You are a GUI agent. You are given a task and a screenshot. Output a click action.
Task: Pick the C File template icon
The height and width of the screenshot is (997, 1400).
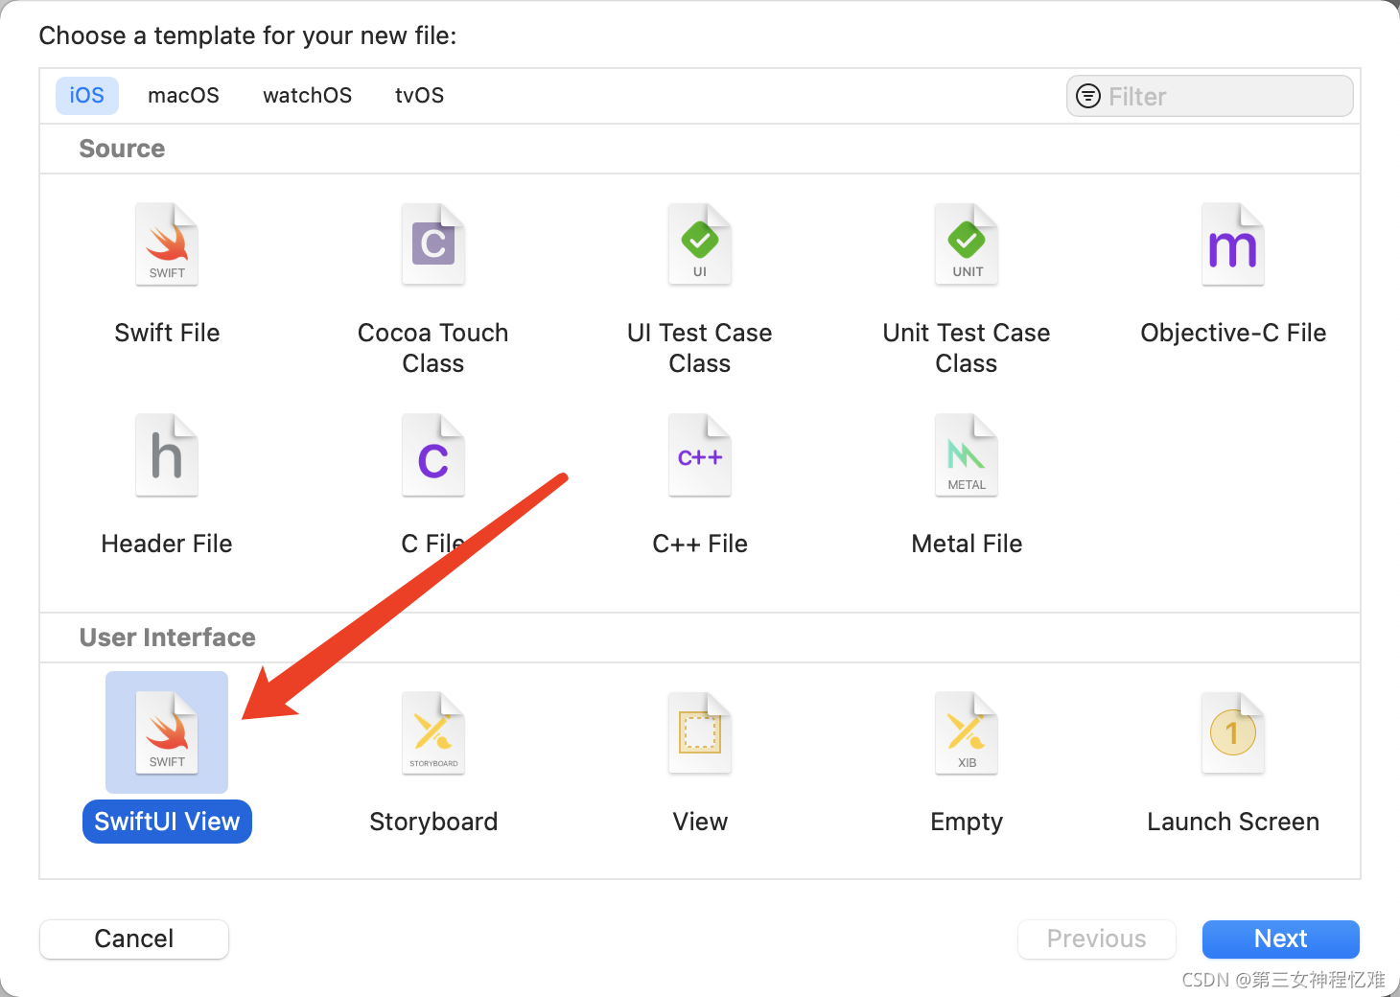[x=433, y=455]
